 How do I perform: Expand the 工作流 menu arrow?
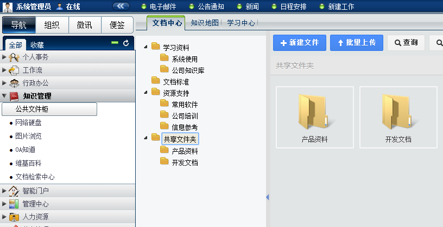coord(4,70)
